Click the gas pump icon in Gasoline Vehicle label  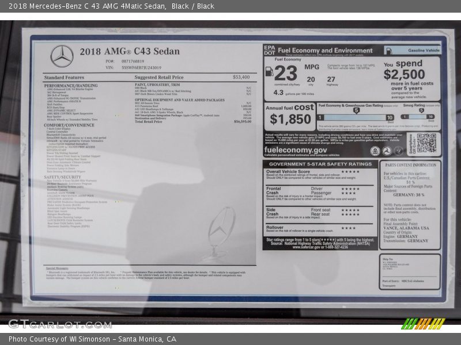pos(389,51)
